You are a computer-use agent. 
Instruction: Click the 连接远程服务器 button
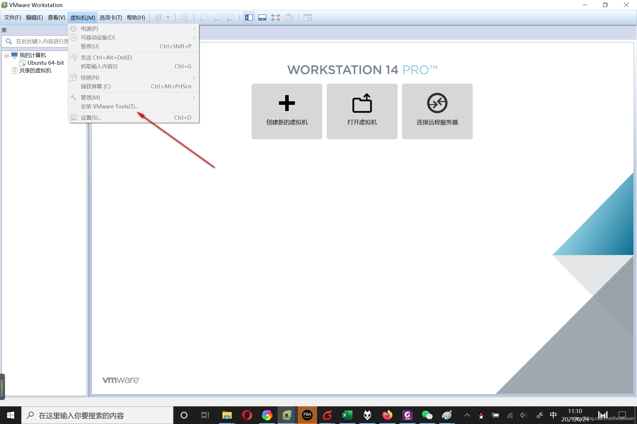[437, 111]
